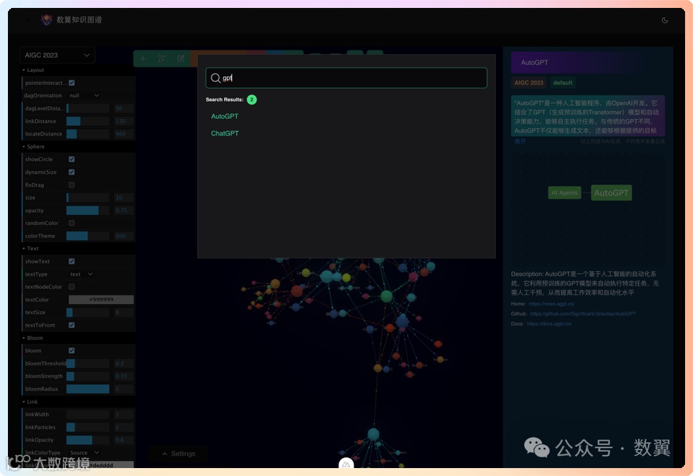Image resolution: width=693 pixels, height=476 pixels.
Task: Open the Docs link docs.agpt.co
Action: pos(549,324)
